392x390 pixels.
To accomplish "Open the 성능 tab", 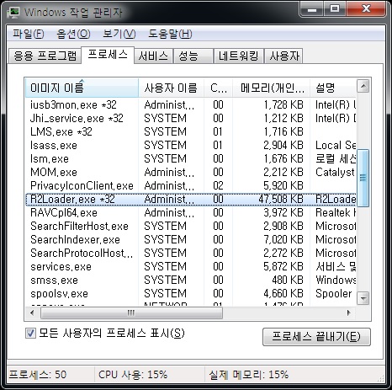I will point(193,56).
